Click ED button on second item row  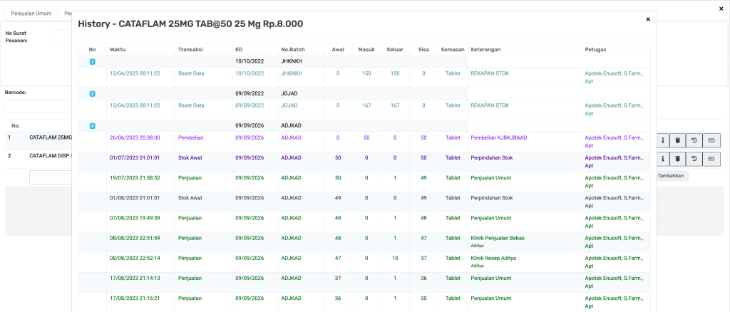711,159
